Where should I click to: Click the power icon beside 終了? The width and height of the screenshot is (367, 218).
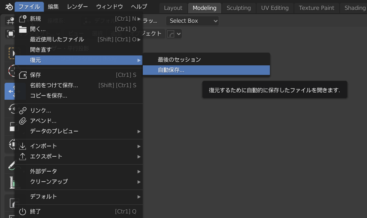[x=22, y=211]
